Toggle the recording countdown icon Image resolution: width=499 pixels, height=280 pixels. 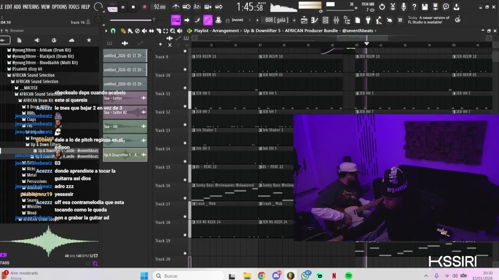point(197,7)
